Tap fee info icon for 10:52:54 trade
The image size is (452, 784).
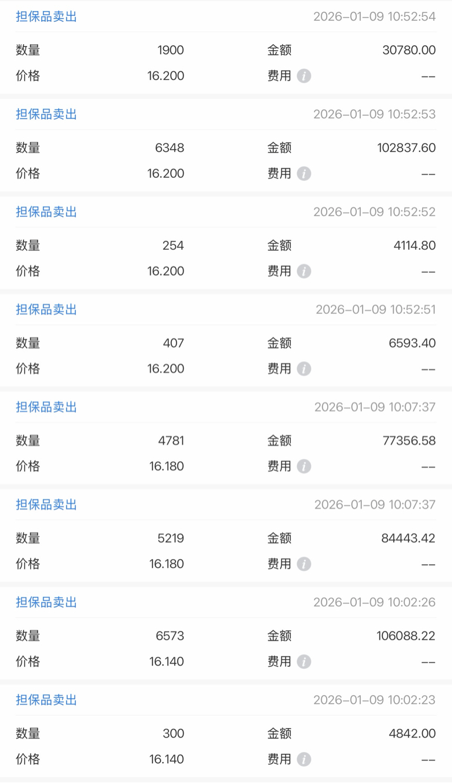[x=304, y=76]
